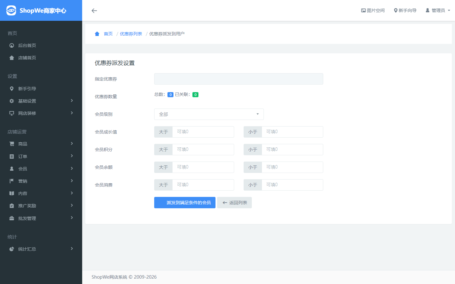455x284 pixels.
Task: Expand the 批发管理 chevron
Action: coord(72,218)
